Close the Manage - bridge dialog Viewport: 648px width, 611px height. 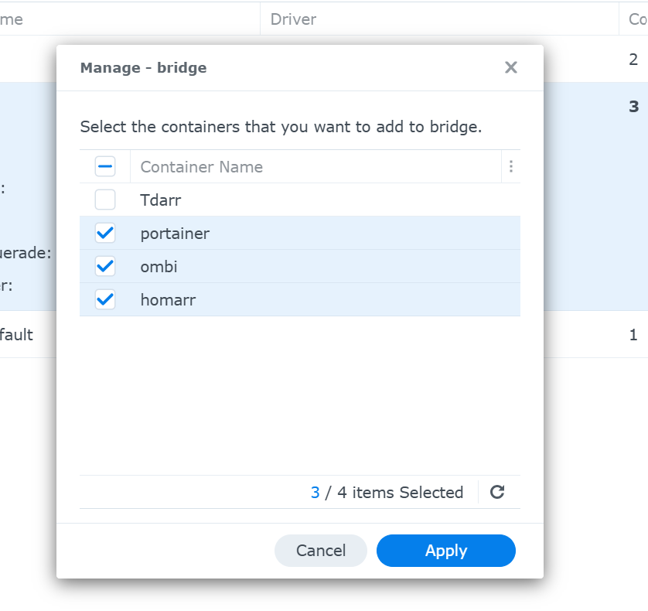[x=510, y=67]
